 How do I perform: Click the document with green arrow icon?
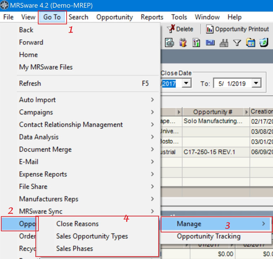point(196,43)
